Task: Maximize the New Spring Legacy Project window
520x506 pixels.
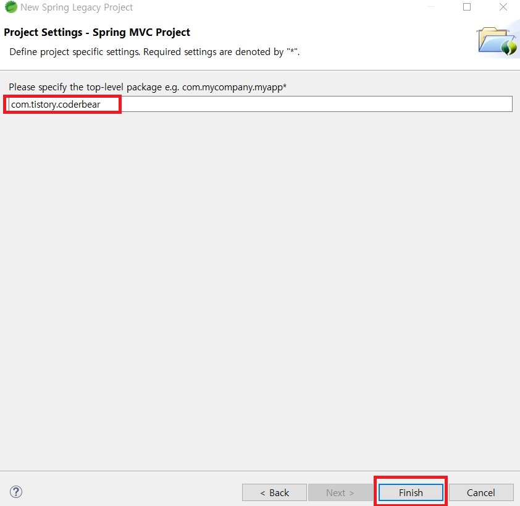Action: 467,7
